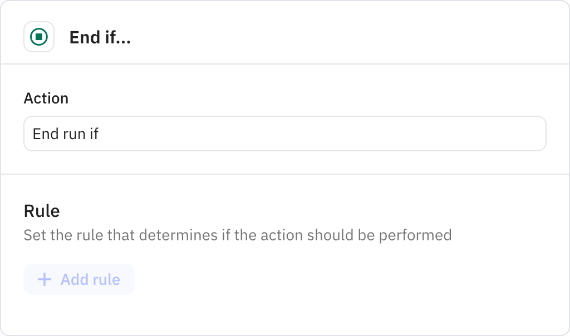Click the Rule section heading

(42, 211)
